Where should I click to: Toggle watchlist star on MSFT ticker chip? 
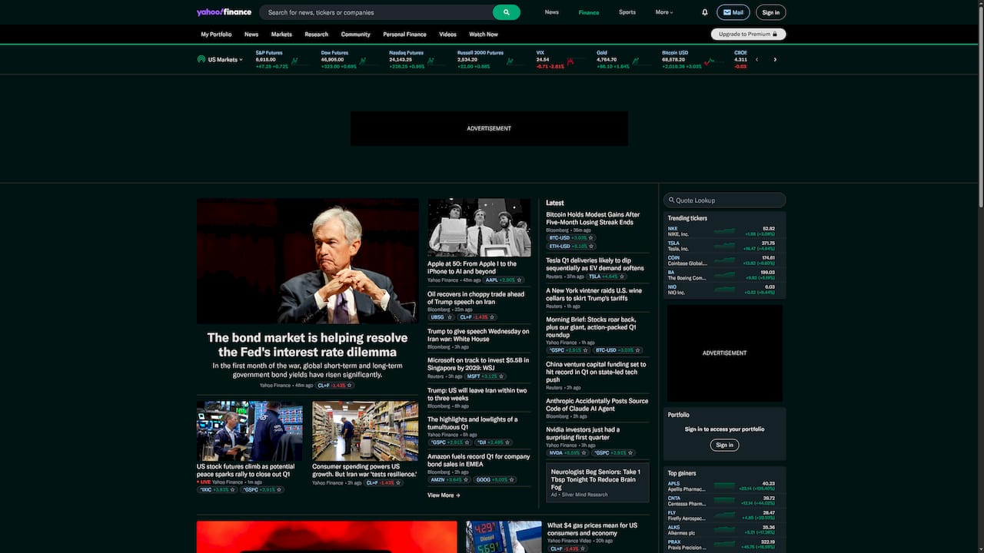pos(501,376)
